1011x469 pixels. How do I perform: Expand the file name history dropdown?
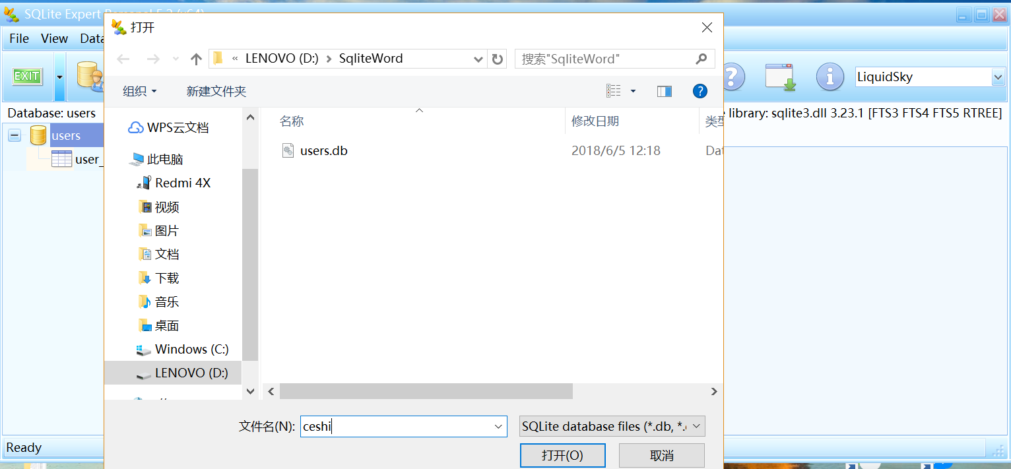pos(498,426)
